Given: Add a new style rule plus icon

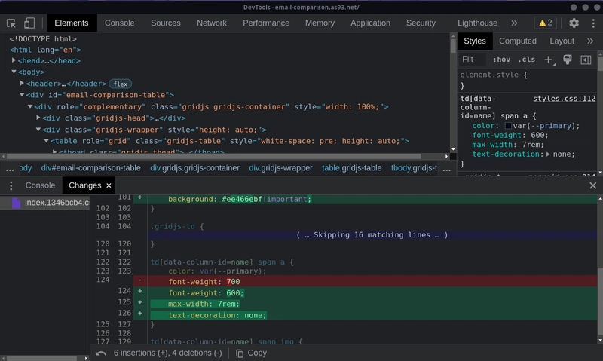Looking at the screenshot, I should pyautogui.click(x=549, y=60).
